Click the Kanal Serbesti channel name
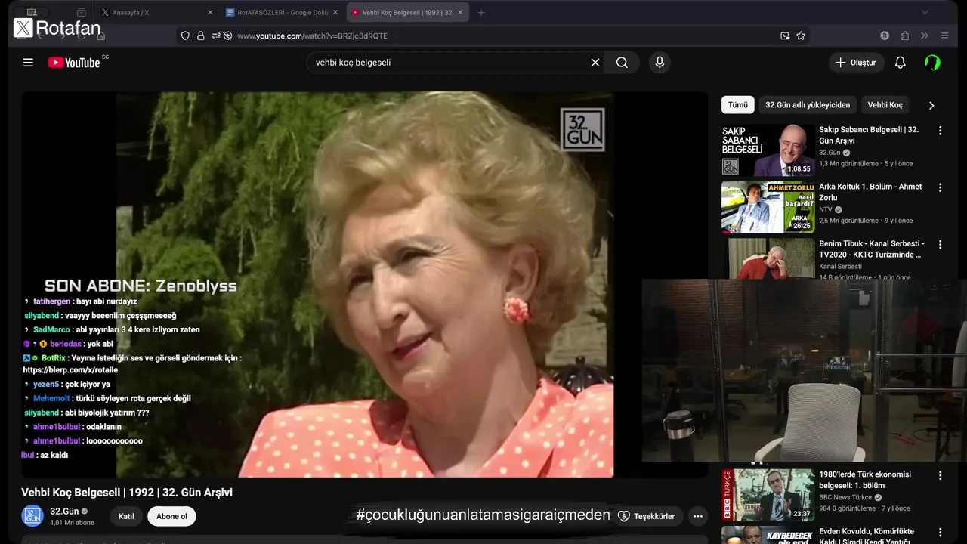This screenshot has width=967, height=544. (x=840, y=266)
